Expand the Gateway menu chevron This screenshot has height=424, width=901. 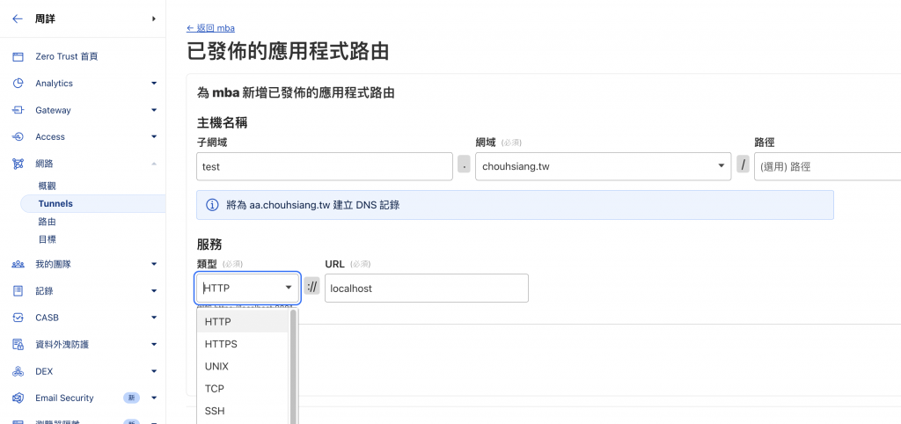154,110
